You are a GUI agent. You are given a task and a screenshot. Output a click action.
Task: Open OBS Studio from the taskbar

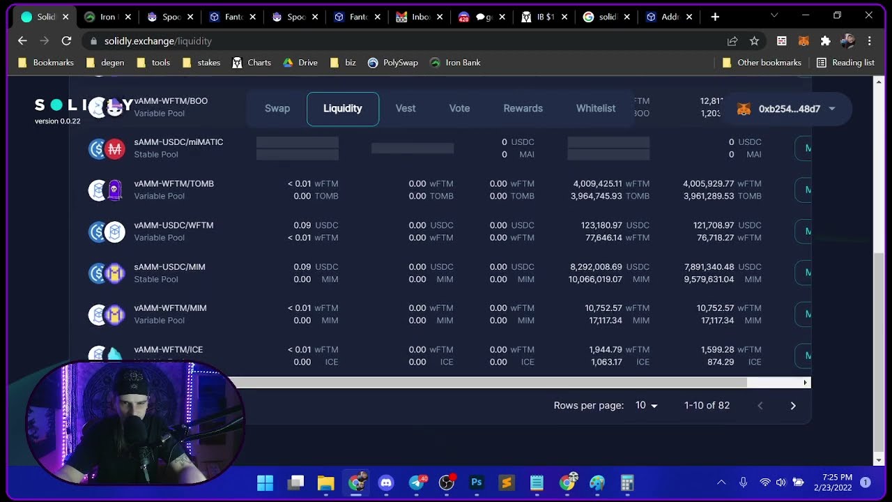(447, 482)
